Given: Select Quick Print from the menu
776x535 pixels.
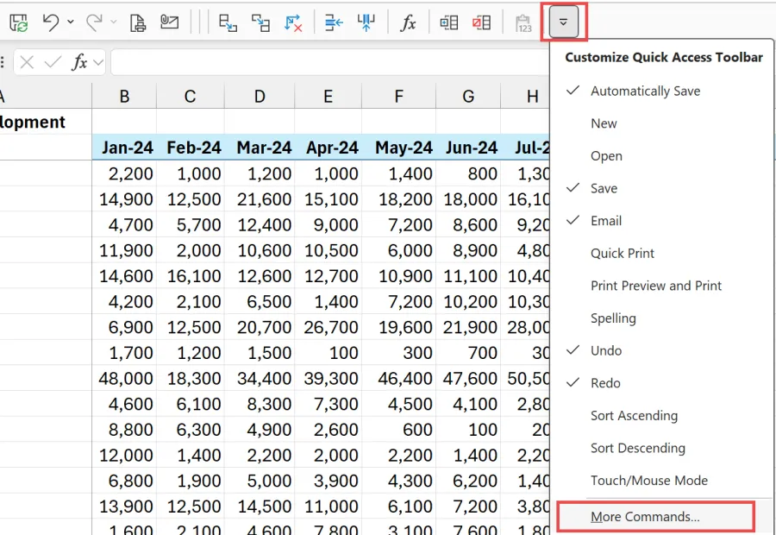Looking at the screenshot, I should click(623, 254).
